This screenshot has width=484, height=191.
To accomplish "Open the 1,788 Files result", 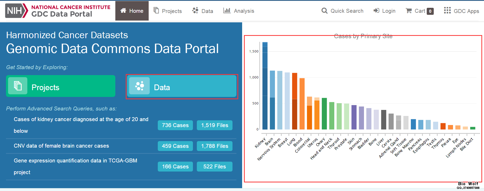I will [x=215, y=146].
